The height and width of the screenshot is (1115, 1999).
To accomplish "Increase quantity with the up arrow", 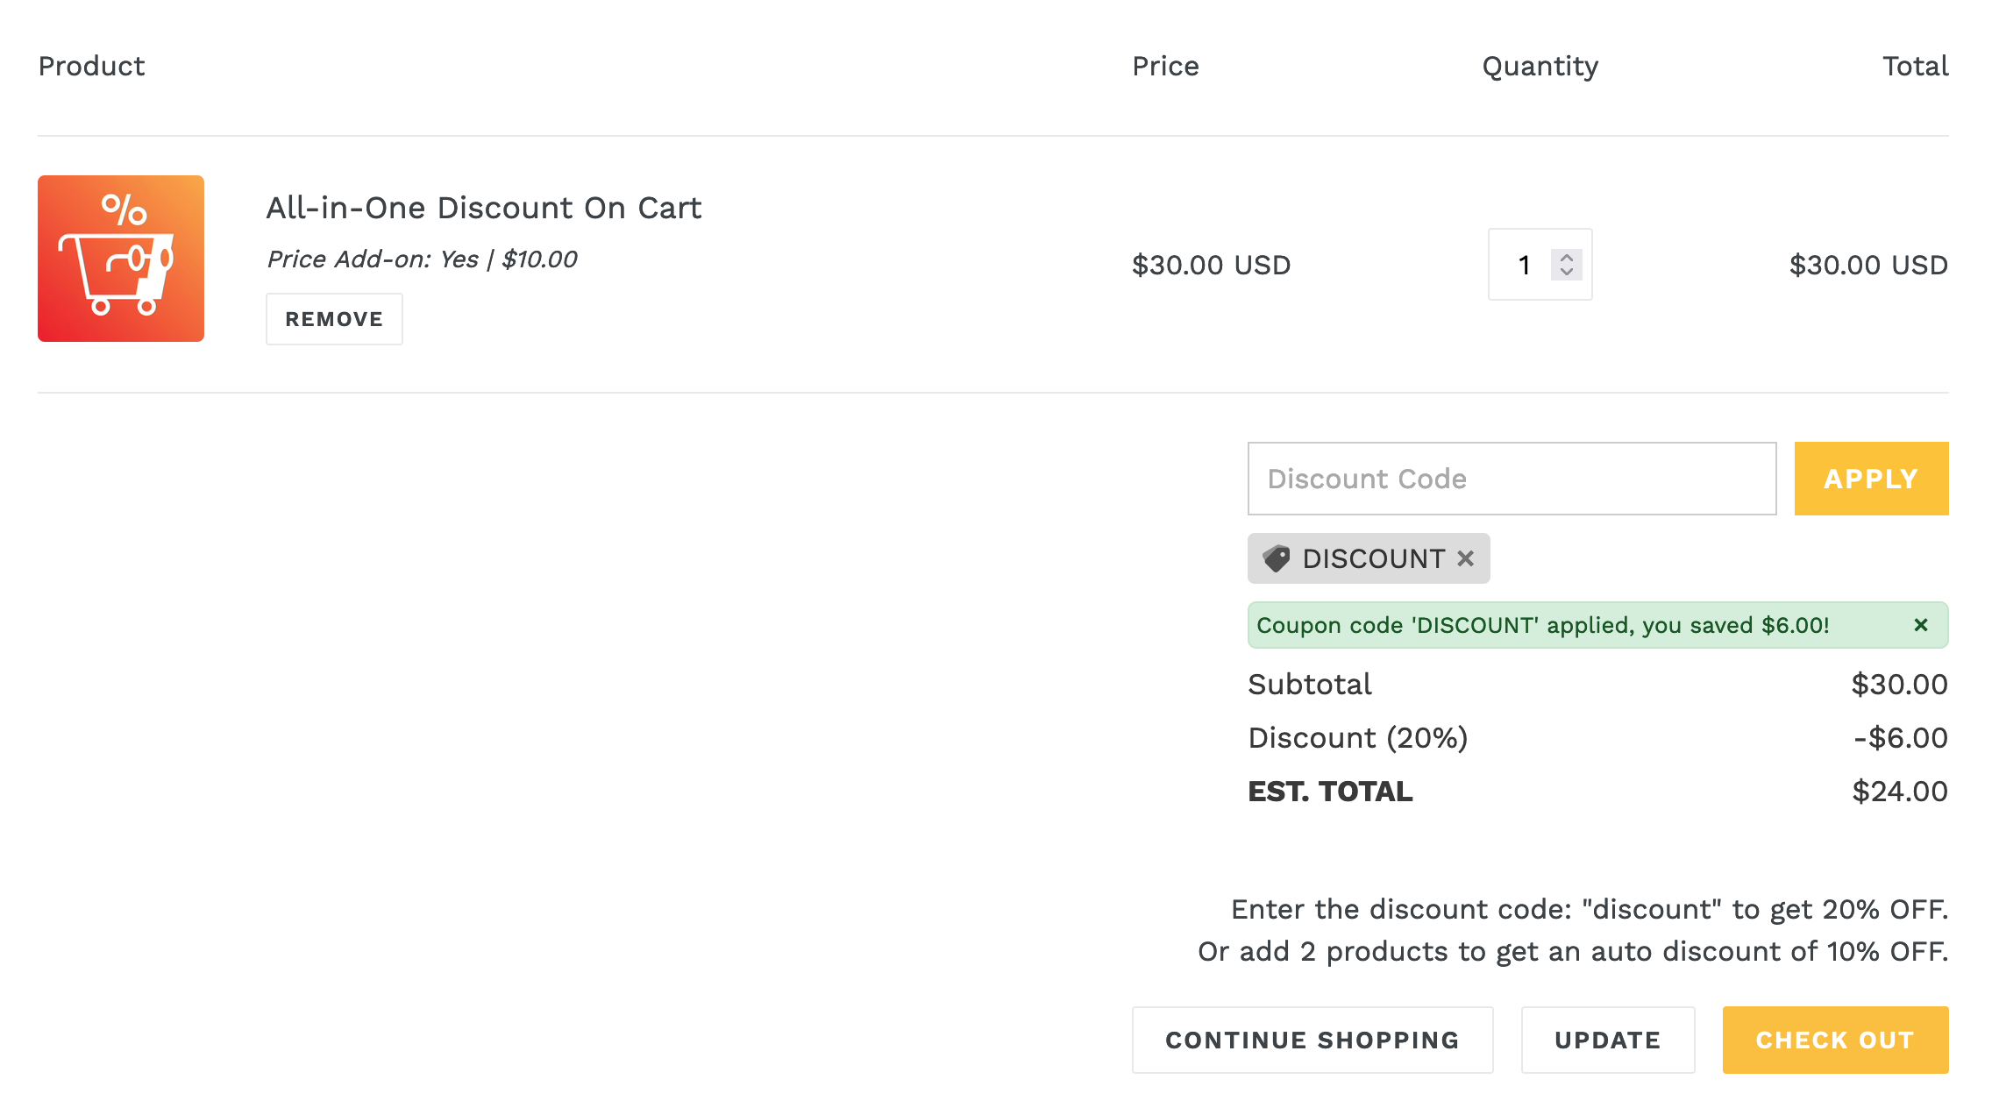I will tap(1567, 258).
